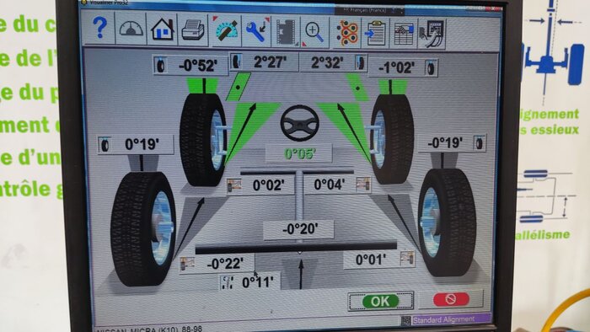The width and height of the screenshot is (590, 332).
Task: Select rear left toe value -0°22'
Action: coord(225,264)
